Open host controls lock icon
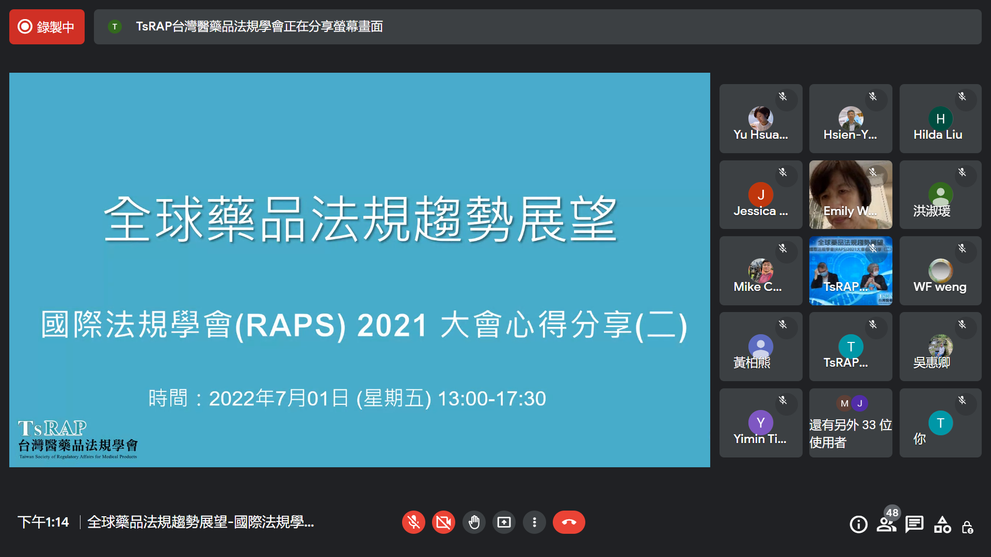This screenshot has width=991, height=557. tap(967, 527)
